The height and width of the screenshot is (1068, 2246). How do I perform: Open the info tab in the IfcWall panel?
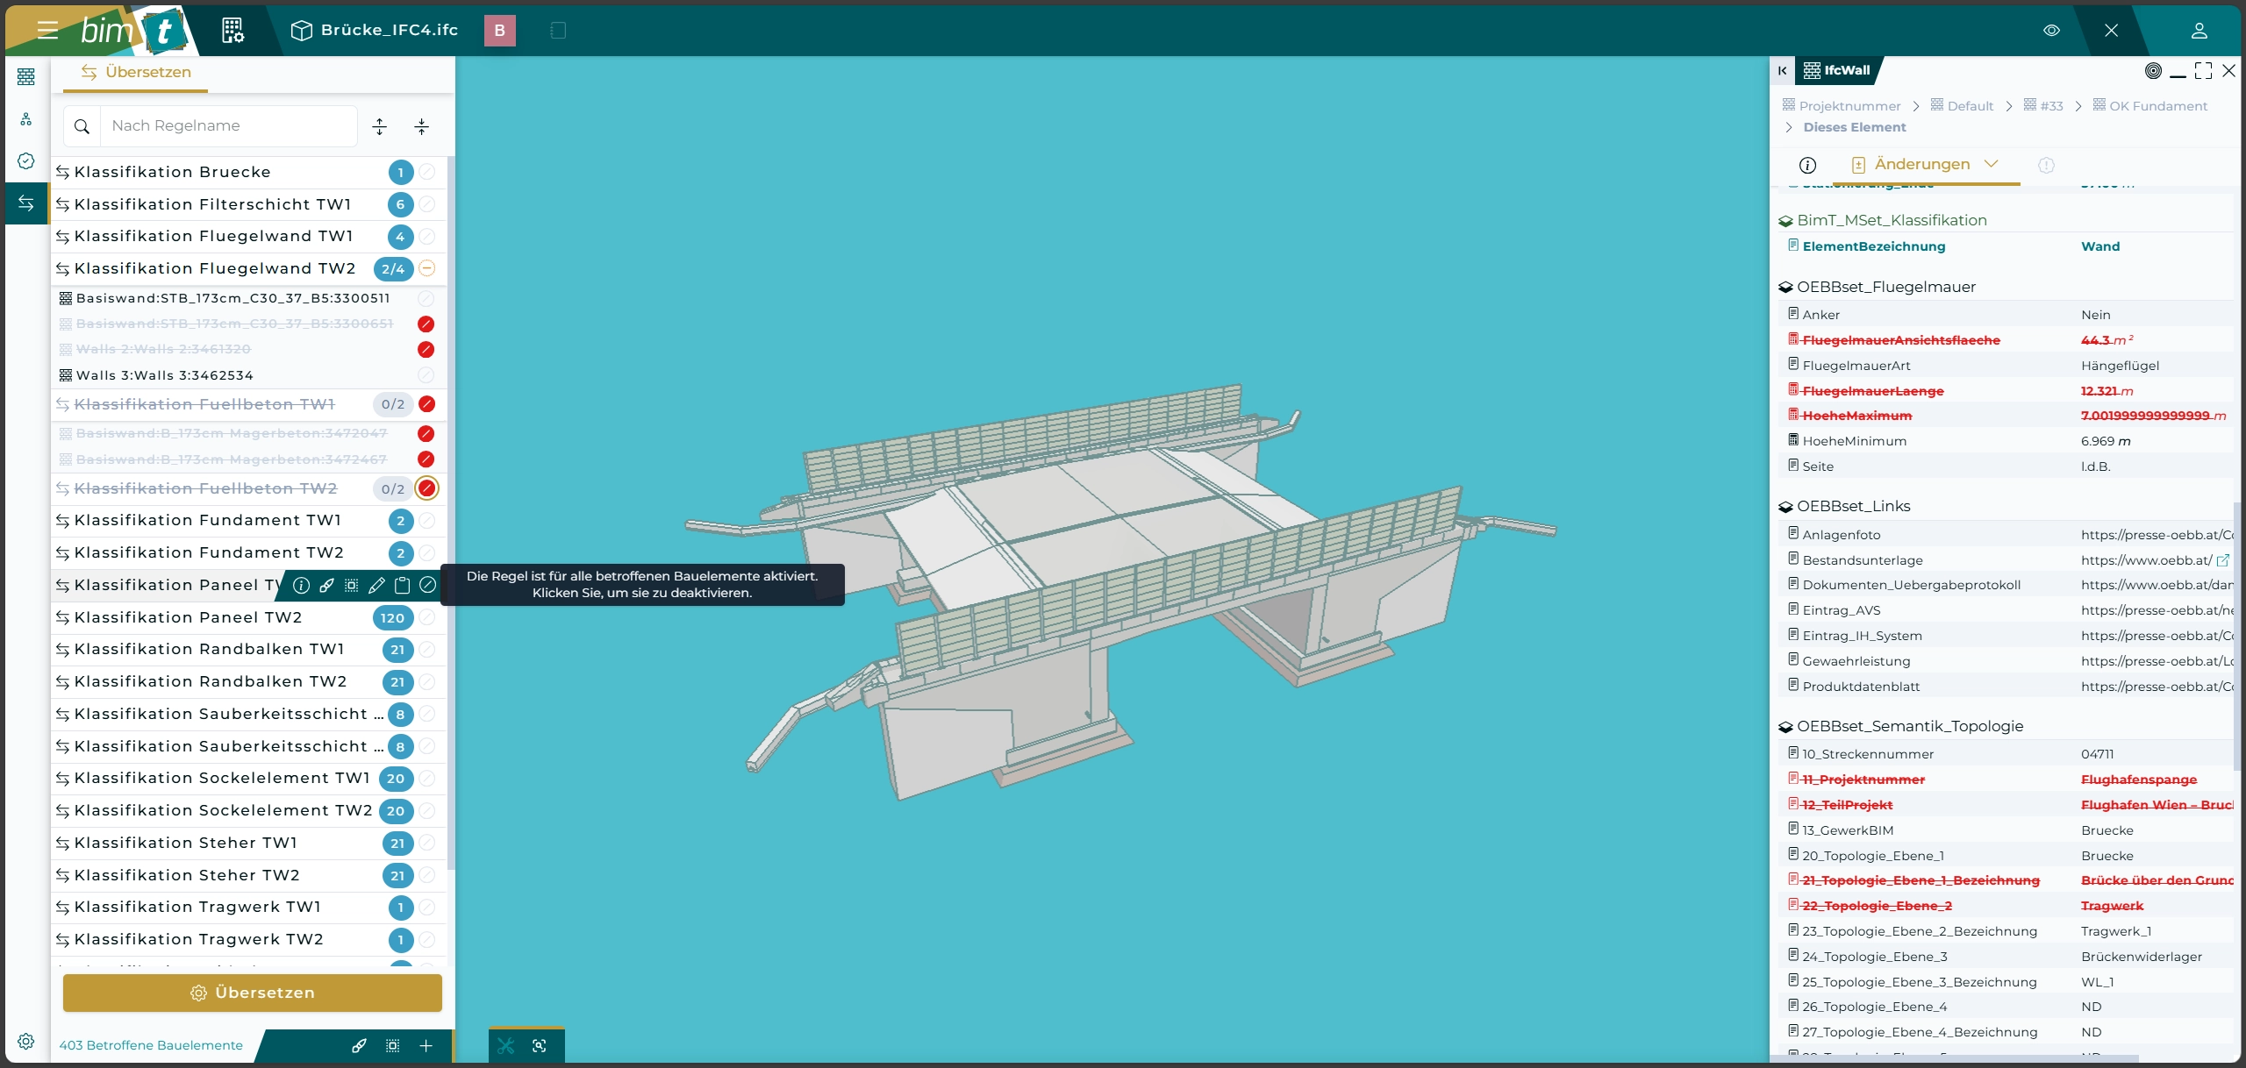[x=1807, y=165]
